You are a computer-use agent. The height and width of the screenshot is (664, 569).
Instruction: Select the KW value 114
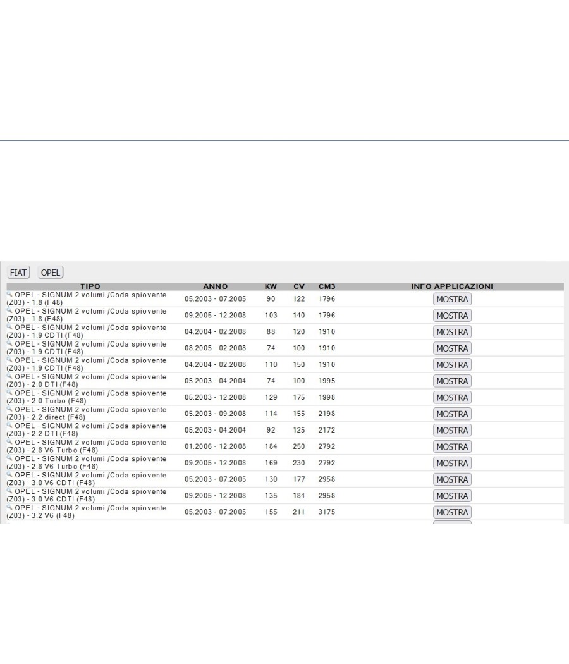(x=271, y=414)
